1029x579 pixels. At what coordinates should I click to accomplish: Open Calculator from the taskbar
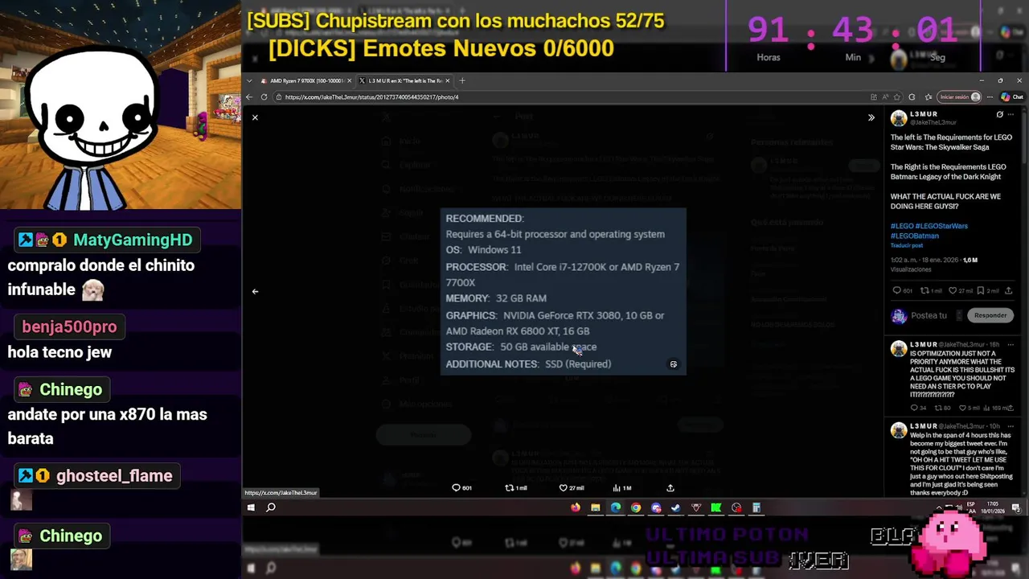[x=756, y=507]
